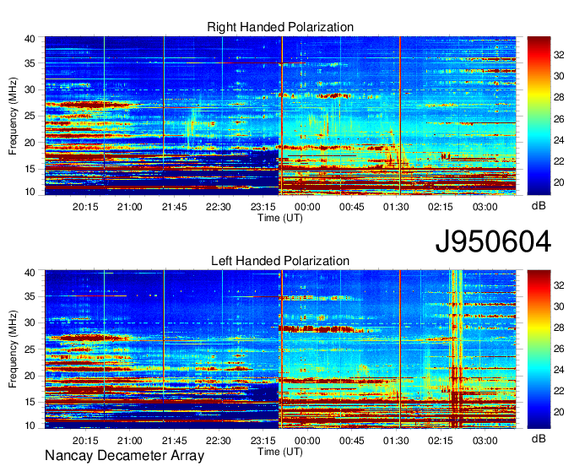
Task: Click the 15 MHz tick on Left Handed plot
Action: coord(30,403)
